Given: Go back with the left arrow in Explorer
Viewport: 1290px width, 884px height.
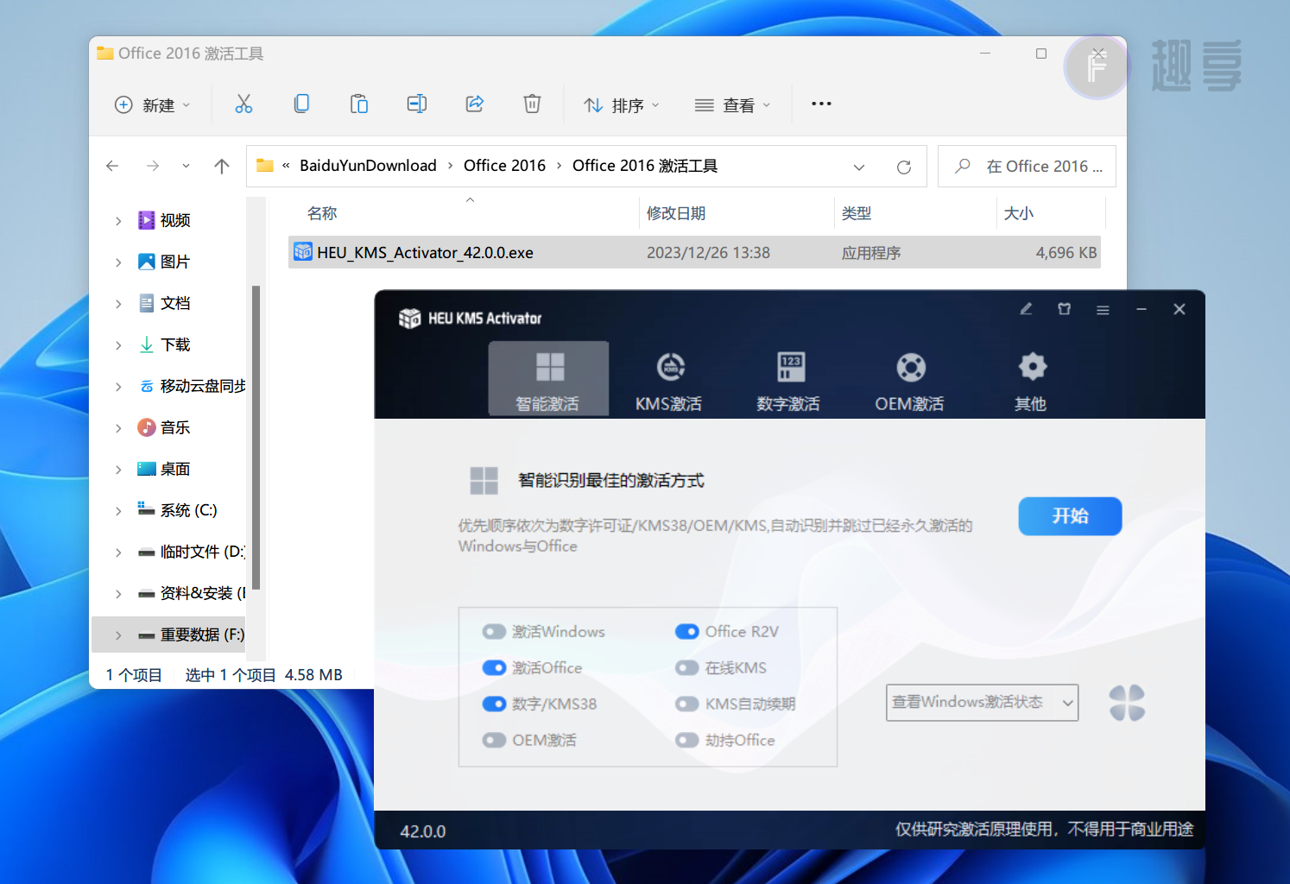Looking at the screenshot, I should pos(112,166).
